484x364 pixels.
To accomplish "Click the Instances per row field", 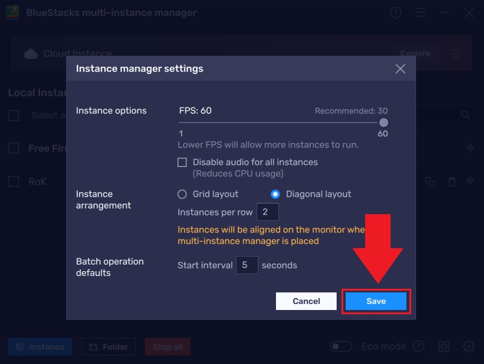I will pyautogui.click(x=267, y=212).
